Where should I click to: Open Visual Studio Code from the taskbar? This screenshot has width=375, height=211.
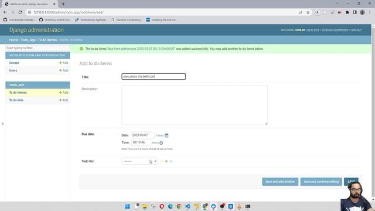[x=187, y=206]
